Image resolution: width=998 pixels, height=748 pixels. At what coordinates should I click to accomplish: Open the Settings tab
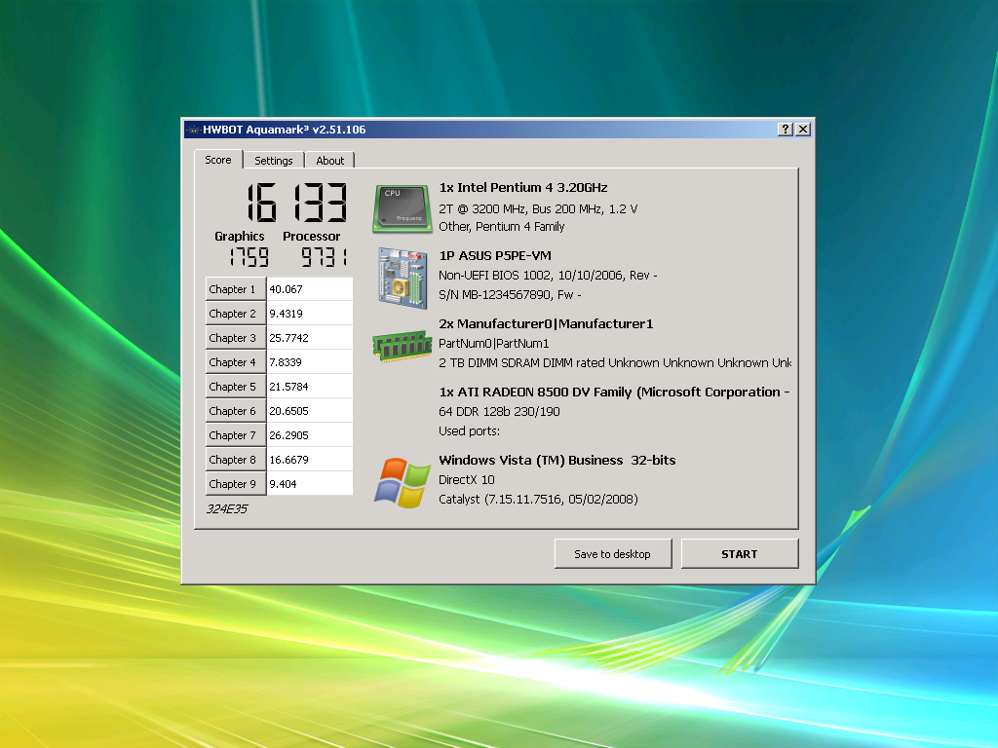coord(274,161)
